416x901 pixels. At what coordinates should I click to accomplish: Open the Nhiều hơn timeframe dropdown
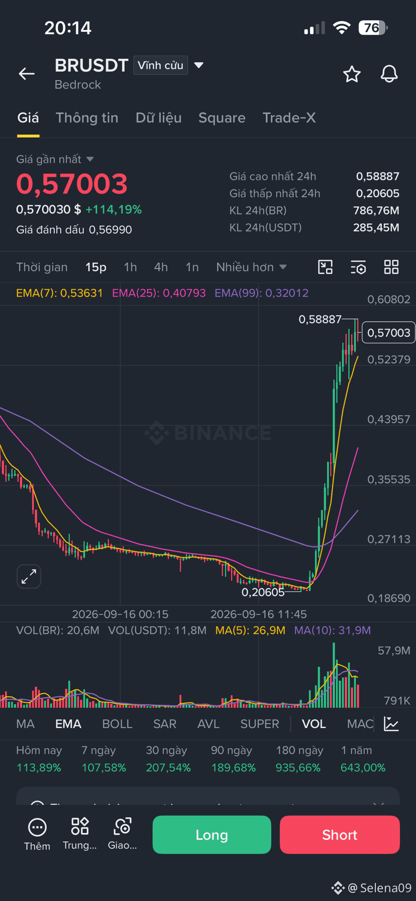click(251, 267)
